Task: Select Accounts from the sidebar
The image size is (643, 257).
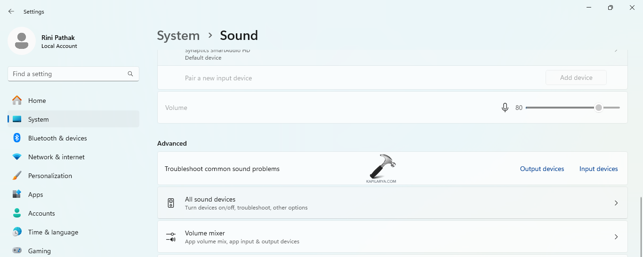Action: [x=41, y=213]
